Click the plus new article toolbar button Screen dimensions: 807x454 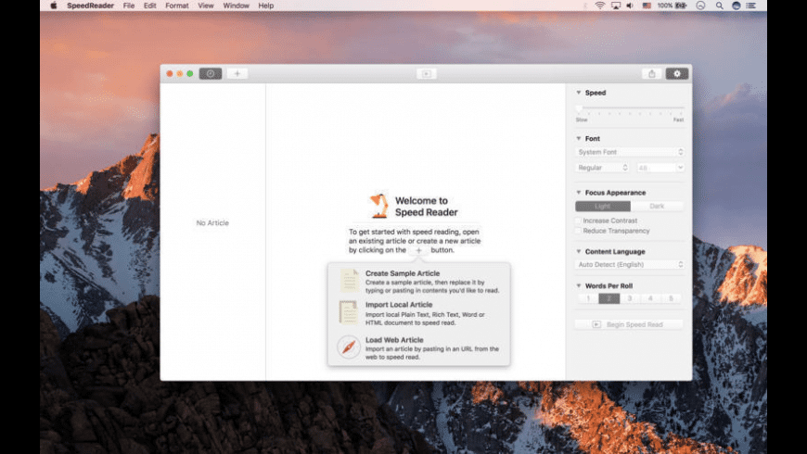(237, 73)
